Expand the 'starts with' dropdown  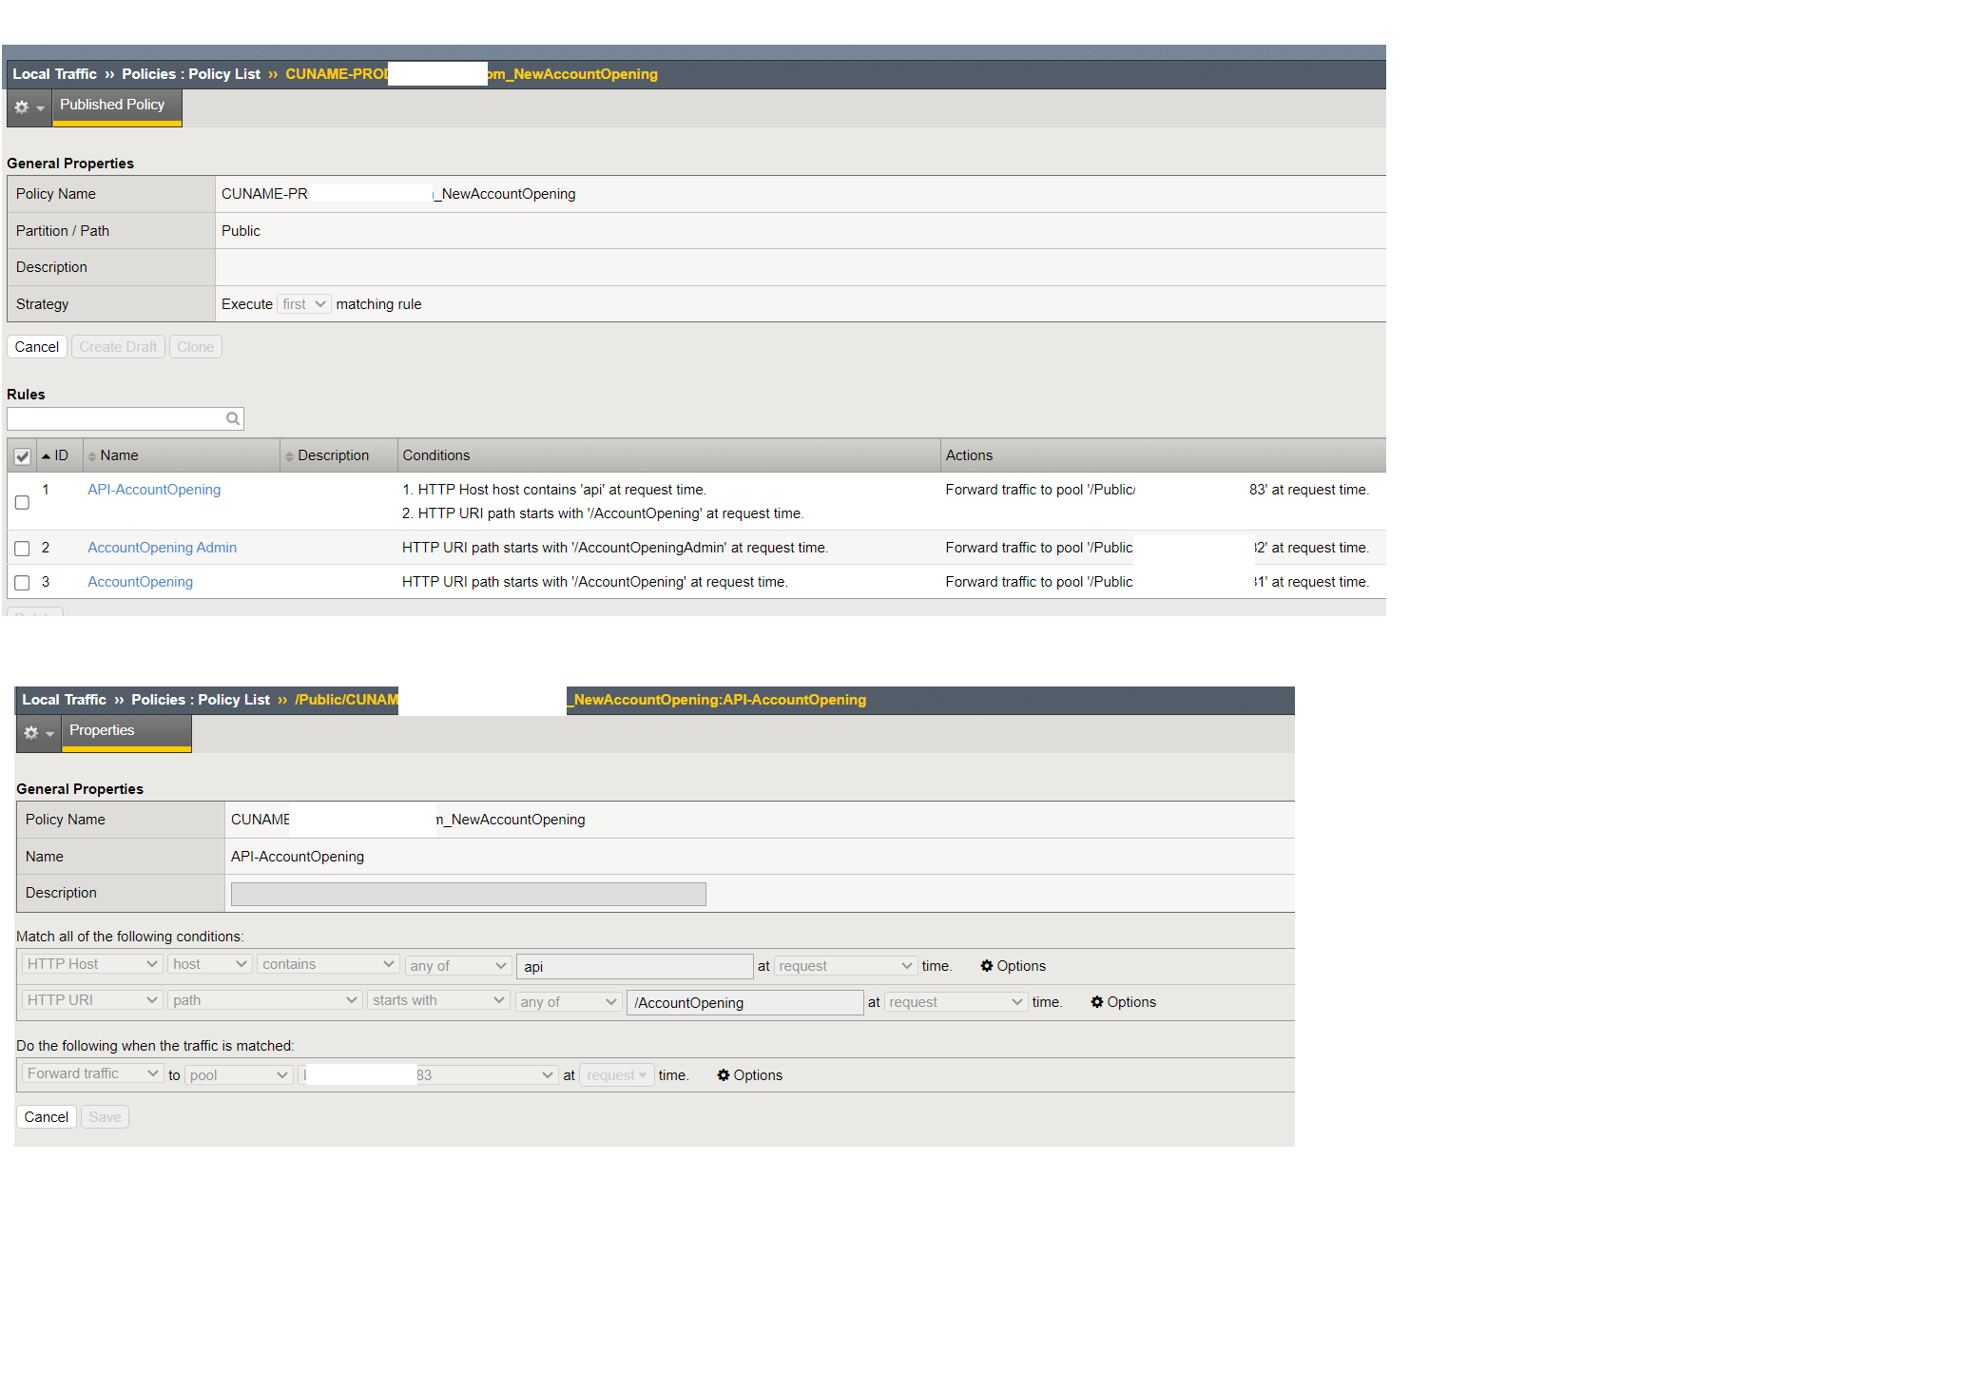coord(437,1000)
